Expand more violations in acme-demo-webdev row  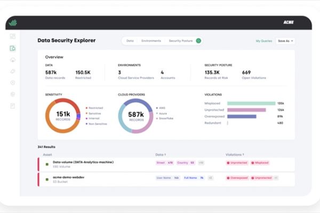pyautogui.click(x=276, y=178)
